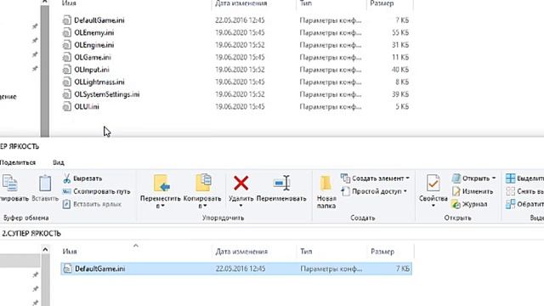Open dropdown arrow of Переместить в
The image size is (544, 306).
coord(162,206)
